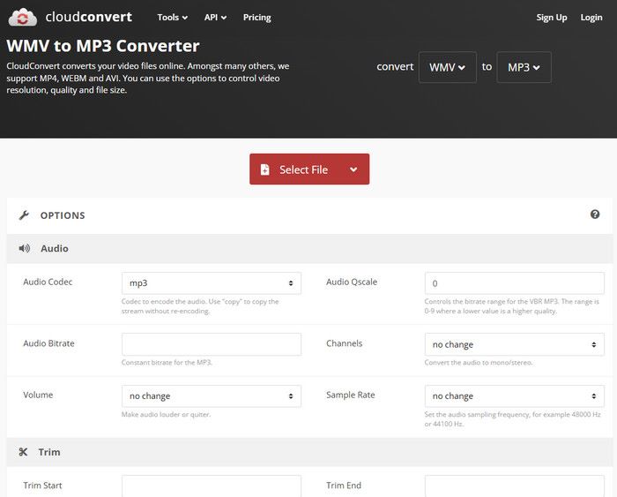The height and width of the screenshot is (497, 617).
Task: Click the 'Sample Rate' label
Action: (350, 395)
